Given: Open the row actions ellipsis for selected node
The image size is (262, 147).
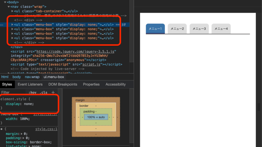Looking at the screenshot, I should [x=2, y=25].
